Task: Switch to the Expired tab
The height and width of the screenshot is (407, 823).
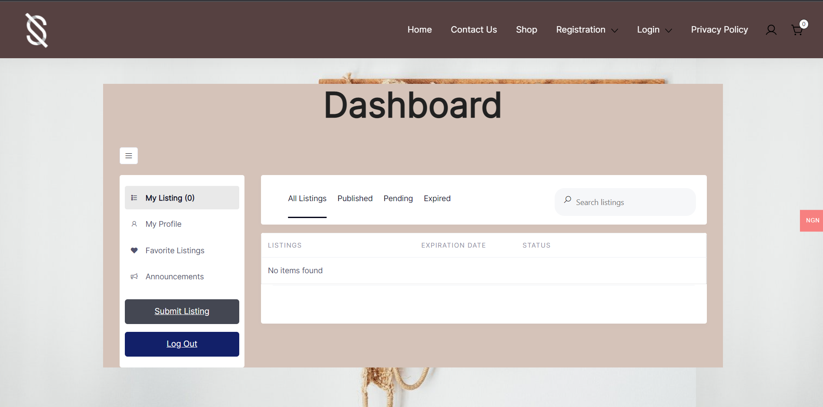Action: point(437,199)
